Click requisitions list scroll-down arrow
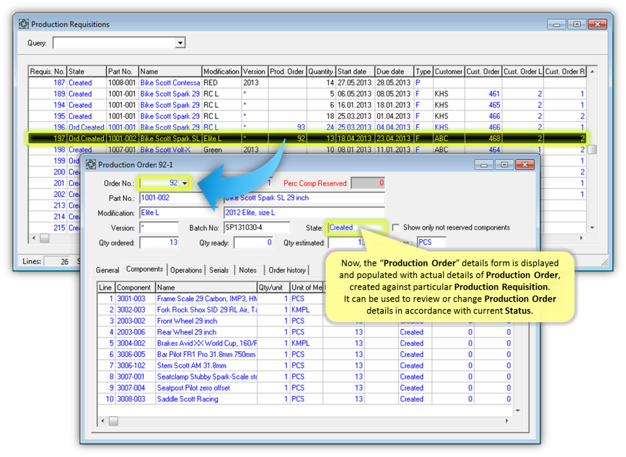The width and height of the screenshot is (626, 457). (x=593, y=228)
